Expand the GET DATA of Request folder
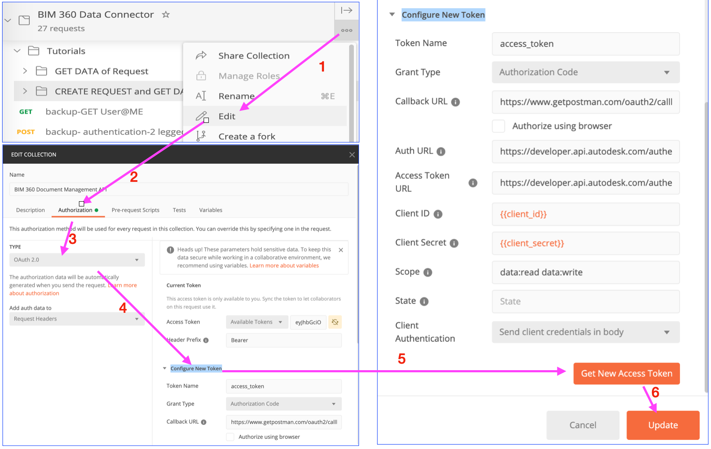Viewport: 711px width, 449px height. [25, 71]
